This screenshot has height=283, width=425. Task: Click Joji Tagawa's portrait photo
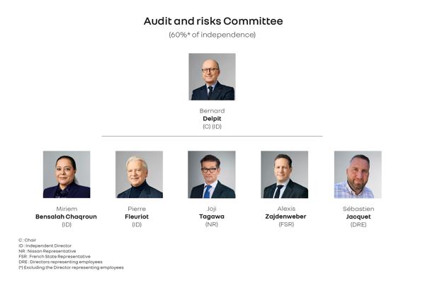click(x=212, y=175)
